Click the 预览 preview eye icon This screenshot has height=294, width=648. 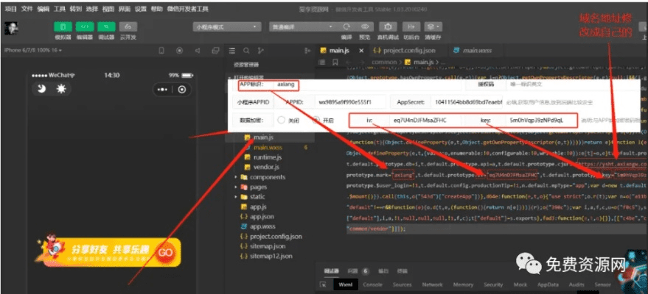pyautogui.click(x=364, y=26)
